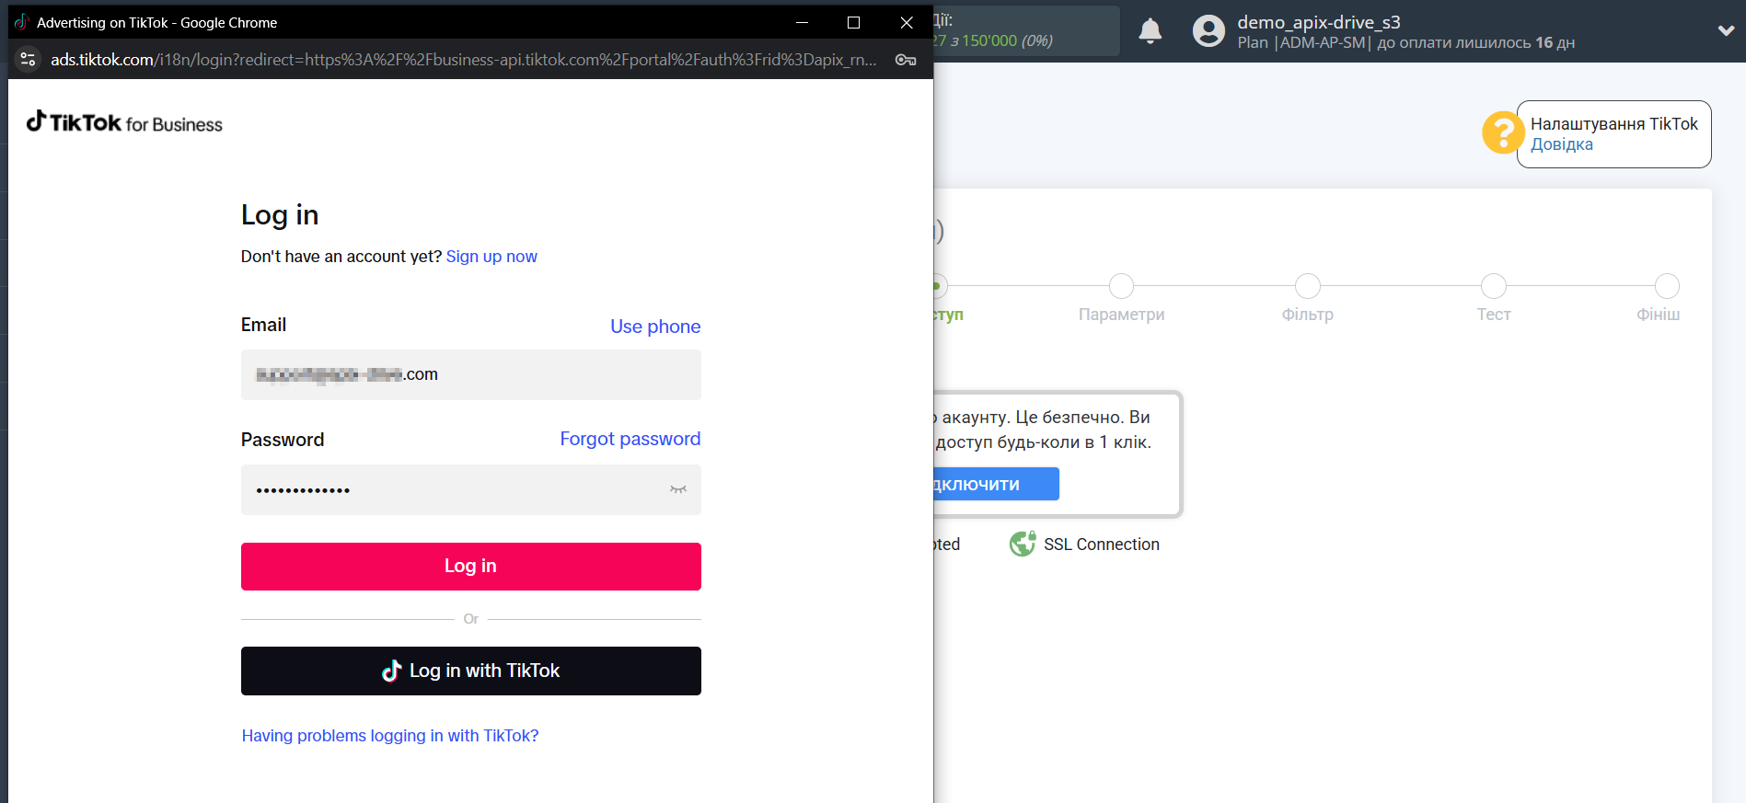1746x803 pixels.
Task: Click the yellow question mark help icon
Action: coord(1501,132)
